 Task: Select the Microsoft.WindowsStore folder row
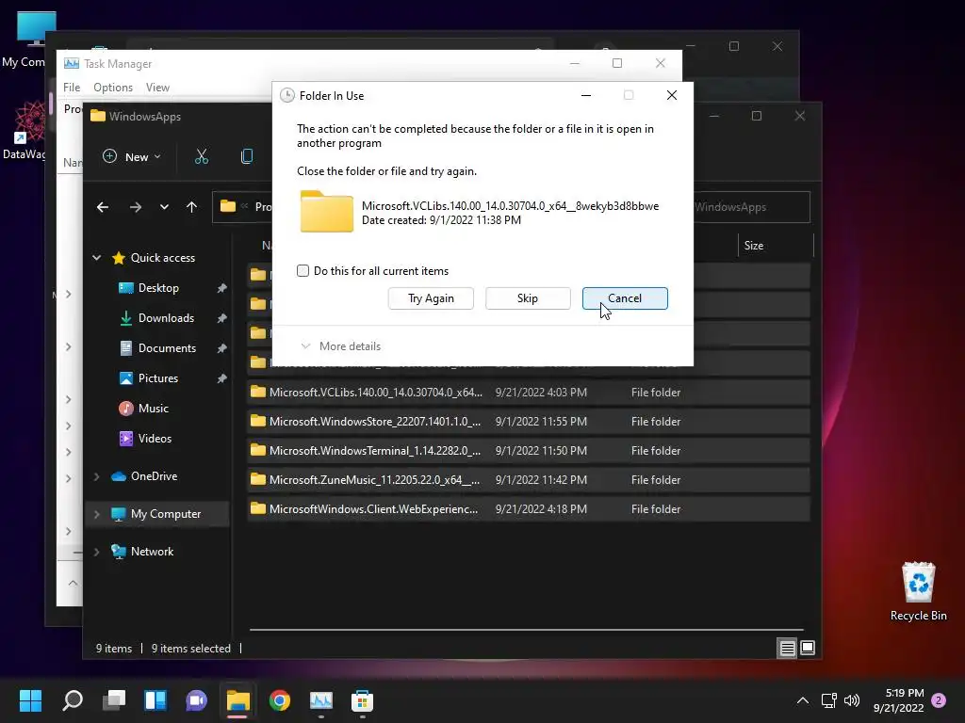(529, 422)
